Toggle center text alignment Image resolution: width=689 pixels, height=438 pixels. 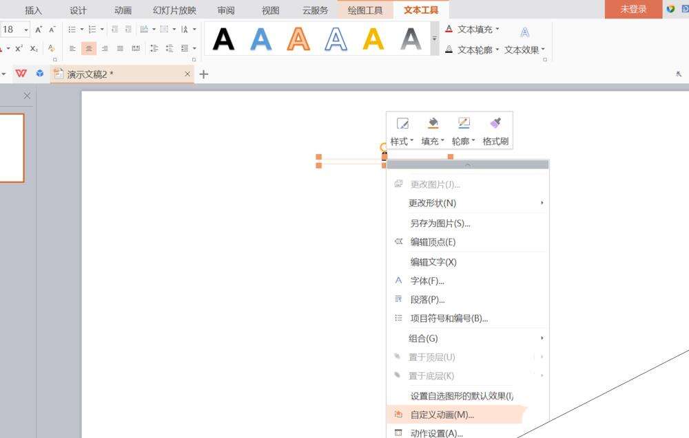click(88, 48)
